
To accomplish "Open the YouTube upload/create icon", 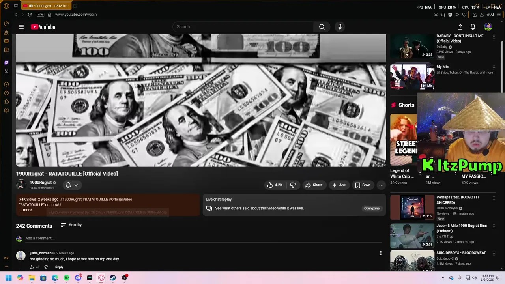I will click(x=460, y=27).
